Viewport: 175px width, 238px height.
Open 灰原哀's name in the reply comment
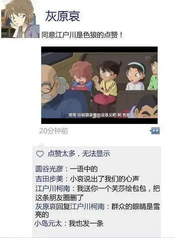click(x=46, y=207)
